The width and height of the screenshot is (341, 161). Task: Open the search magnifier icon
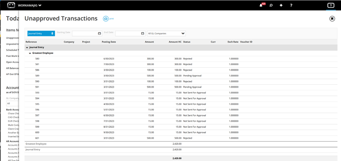271,5
